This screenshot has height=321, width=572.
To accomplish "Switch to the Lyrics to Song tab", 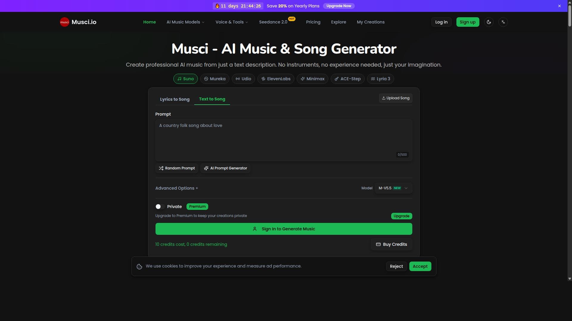I will [175, 99].
